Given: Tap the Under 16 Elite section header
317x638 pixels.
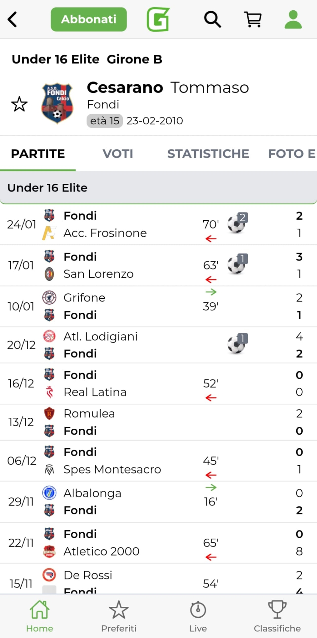Looking at the screenshot, I should [x=158, y=188].
